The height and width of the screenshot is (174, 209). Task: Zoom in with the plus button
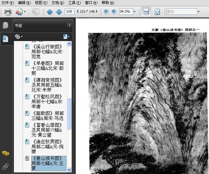tap(114, 11)
